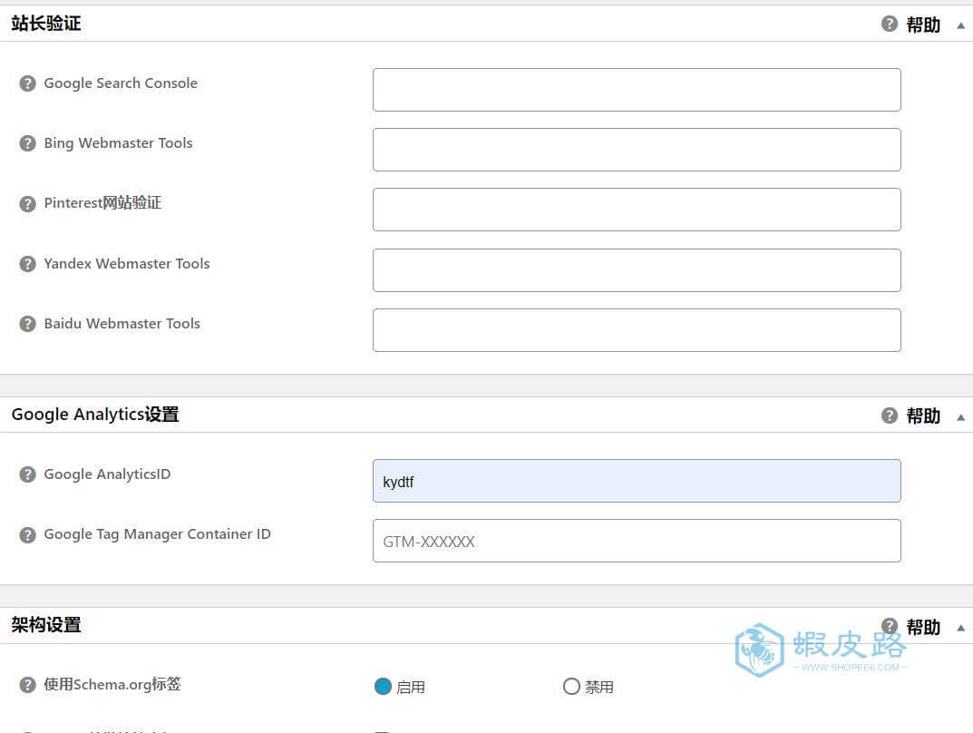Click the 使用Schema.org标签 label
Viewport: 973px width, 733px height.
[x=112, y=685]
